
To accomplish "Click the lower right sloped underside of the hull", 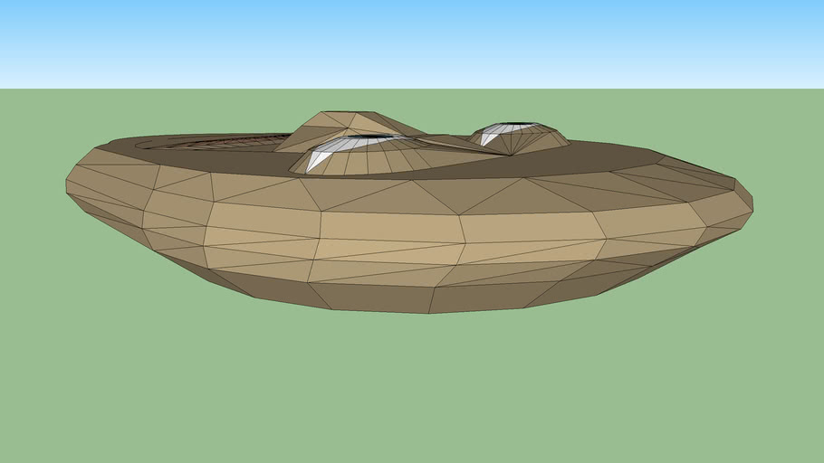I will click(x=634, y=267).
